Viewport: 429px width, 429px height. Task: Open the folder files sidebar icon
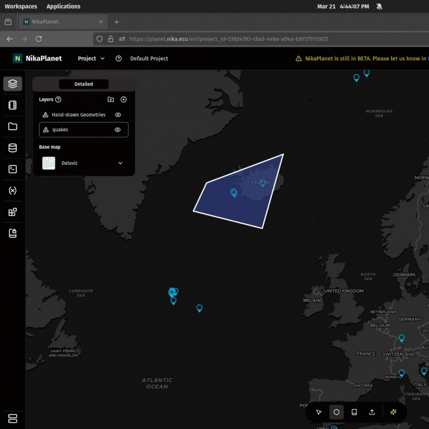(x=12, y=127)
